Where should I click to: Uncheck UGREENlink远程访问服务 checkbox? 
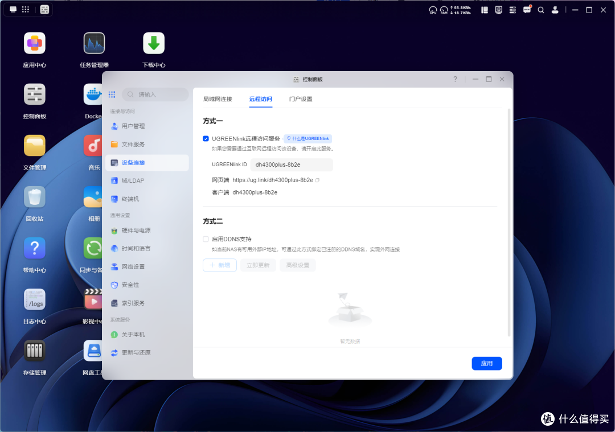click(206, 139)
